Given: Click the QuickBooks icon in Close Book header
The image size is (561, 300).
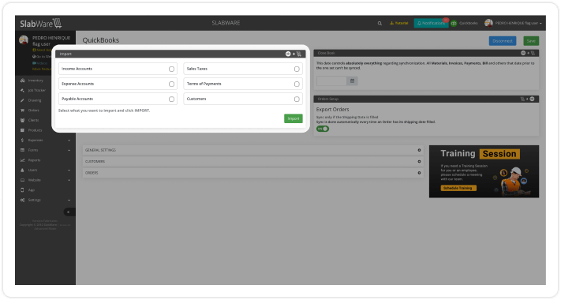Looking at the screenshot, I should click(x=523, y=53).
